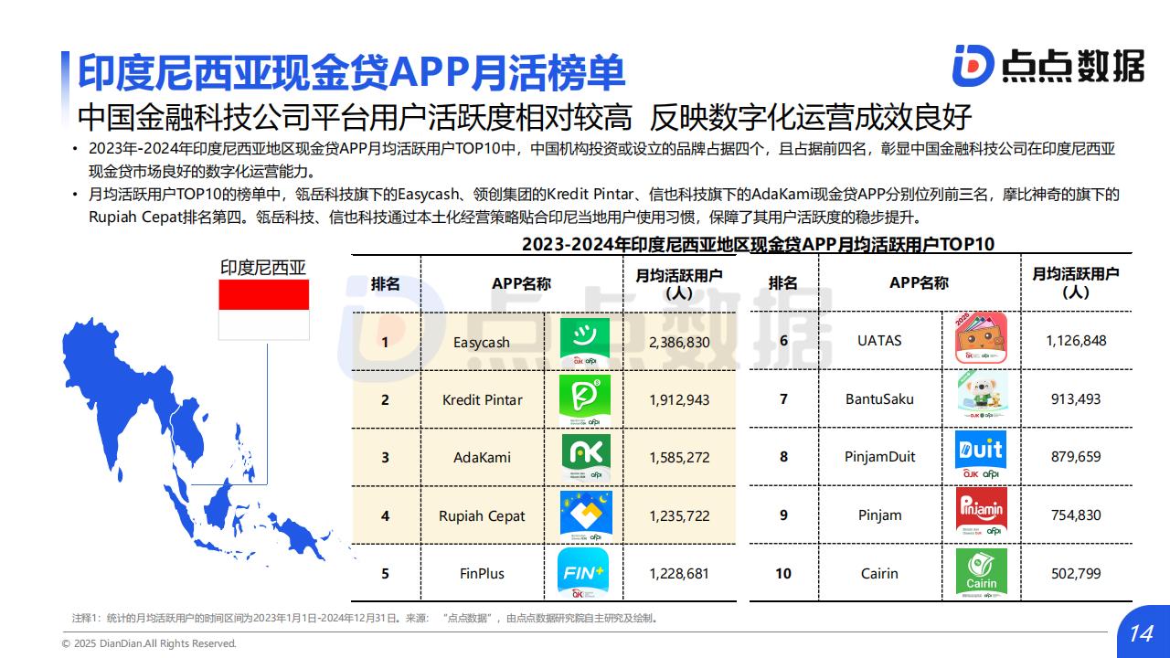
Task: Click the Indonesian flag image
Action: (x=263, y=310)
